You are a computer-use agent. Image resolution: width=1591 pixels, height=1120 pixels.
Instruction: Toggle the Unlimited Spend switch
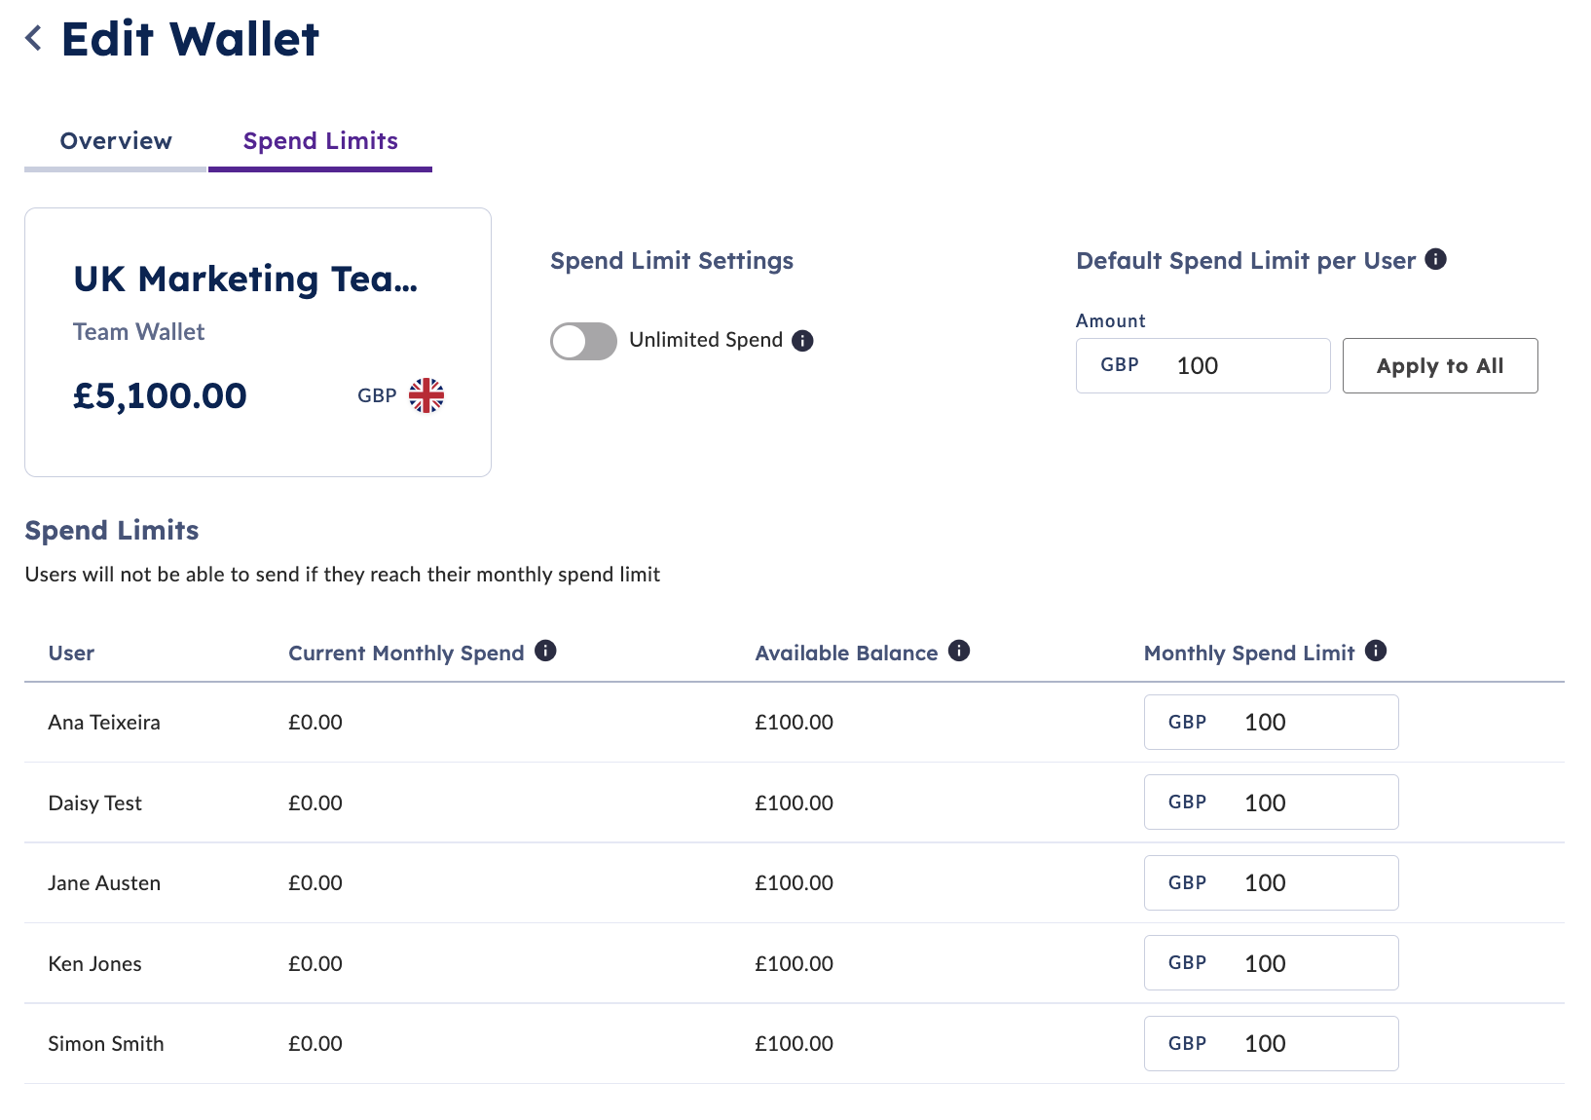(x=583, y=341)
